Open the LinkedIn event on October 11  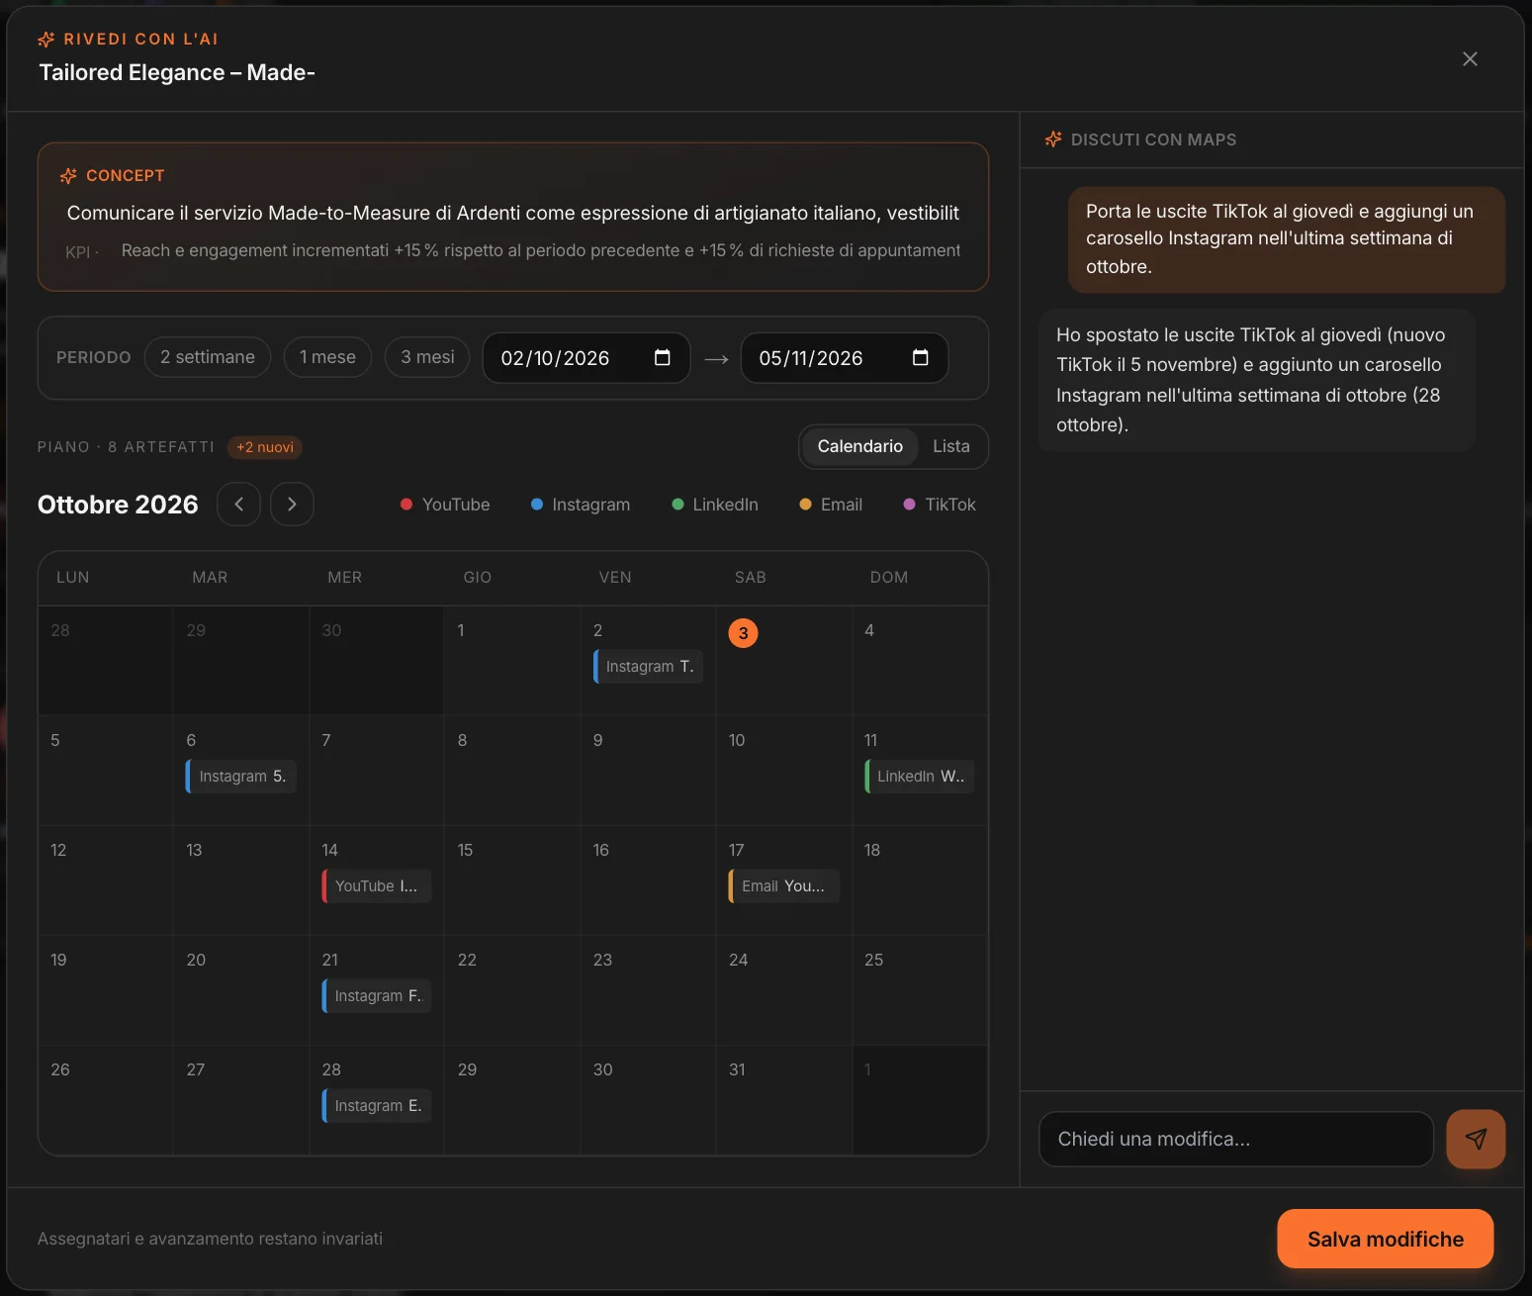[x=920, y=777]
